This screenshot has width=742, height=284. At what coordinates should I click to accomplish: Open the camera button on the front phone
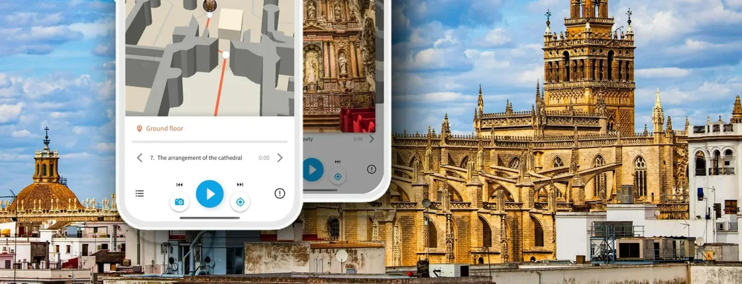(x=180, y=202)
